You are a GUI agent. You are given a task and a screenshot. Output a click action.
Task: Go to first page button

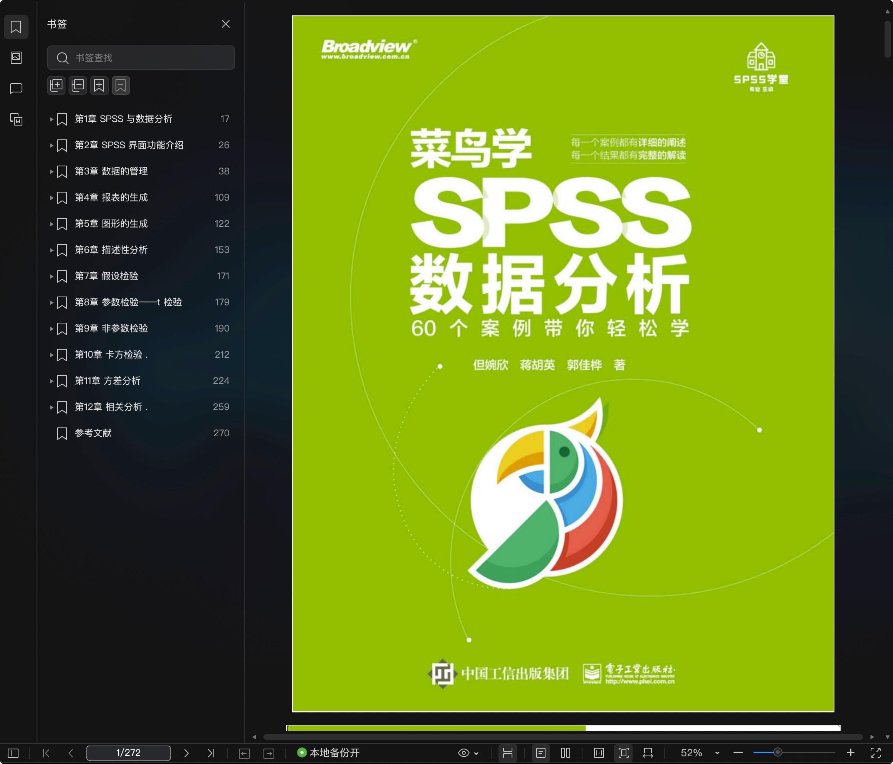pos(47,753)
